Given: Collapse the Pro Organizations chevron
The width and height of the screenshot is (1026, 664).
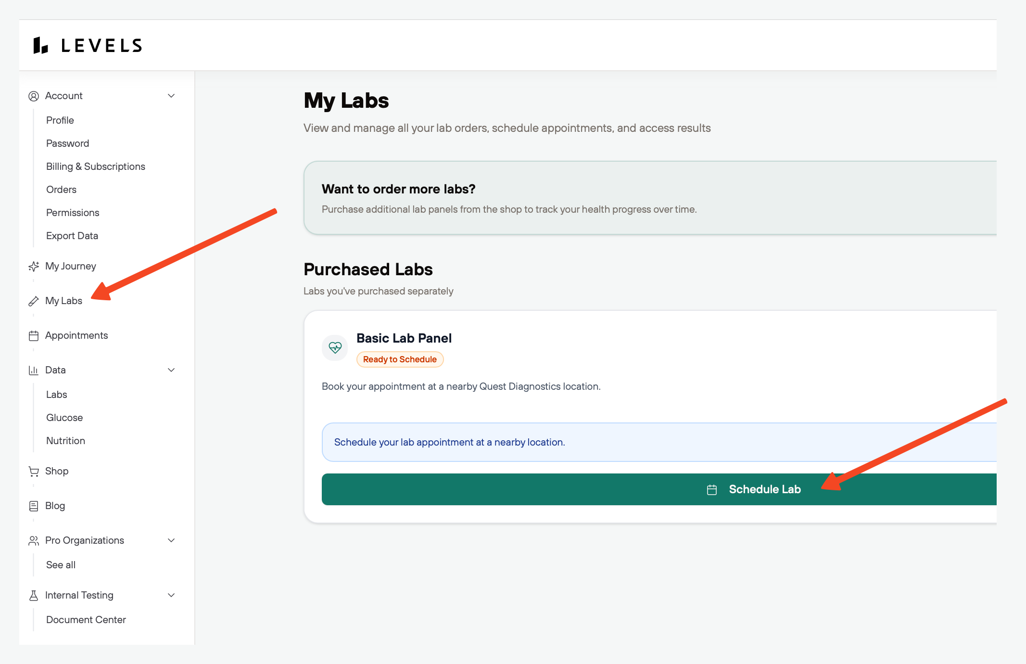Looking at the screenshot, I should (x=171, y=540).
